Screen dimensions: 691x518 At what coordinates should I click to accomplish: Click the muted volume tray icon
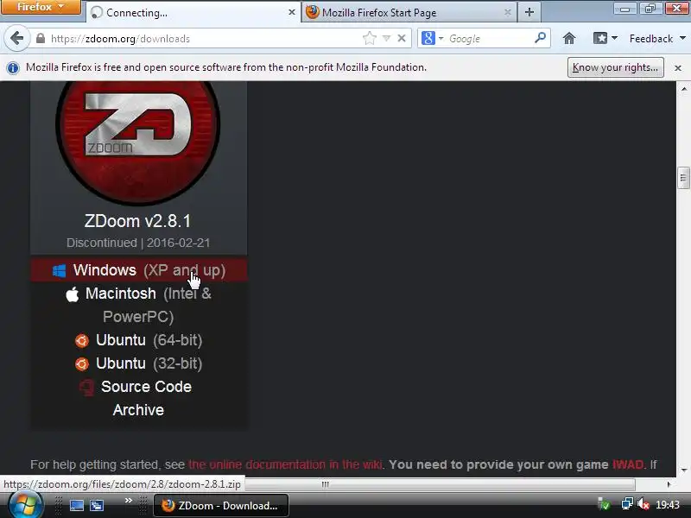pos(643,504)
